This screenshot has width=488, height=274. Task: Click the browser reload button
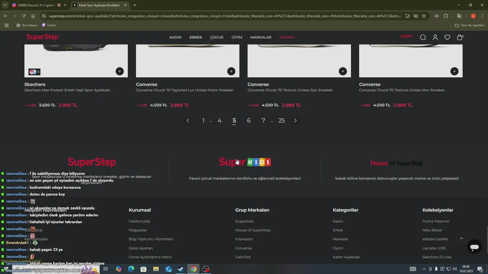24,16
